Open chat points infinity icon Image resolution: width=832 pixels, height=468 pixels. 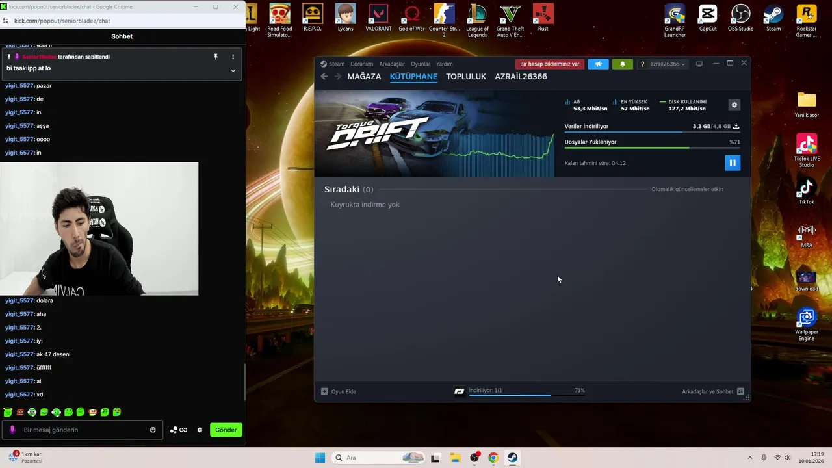click(x=179, y=430)
